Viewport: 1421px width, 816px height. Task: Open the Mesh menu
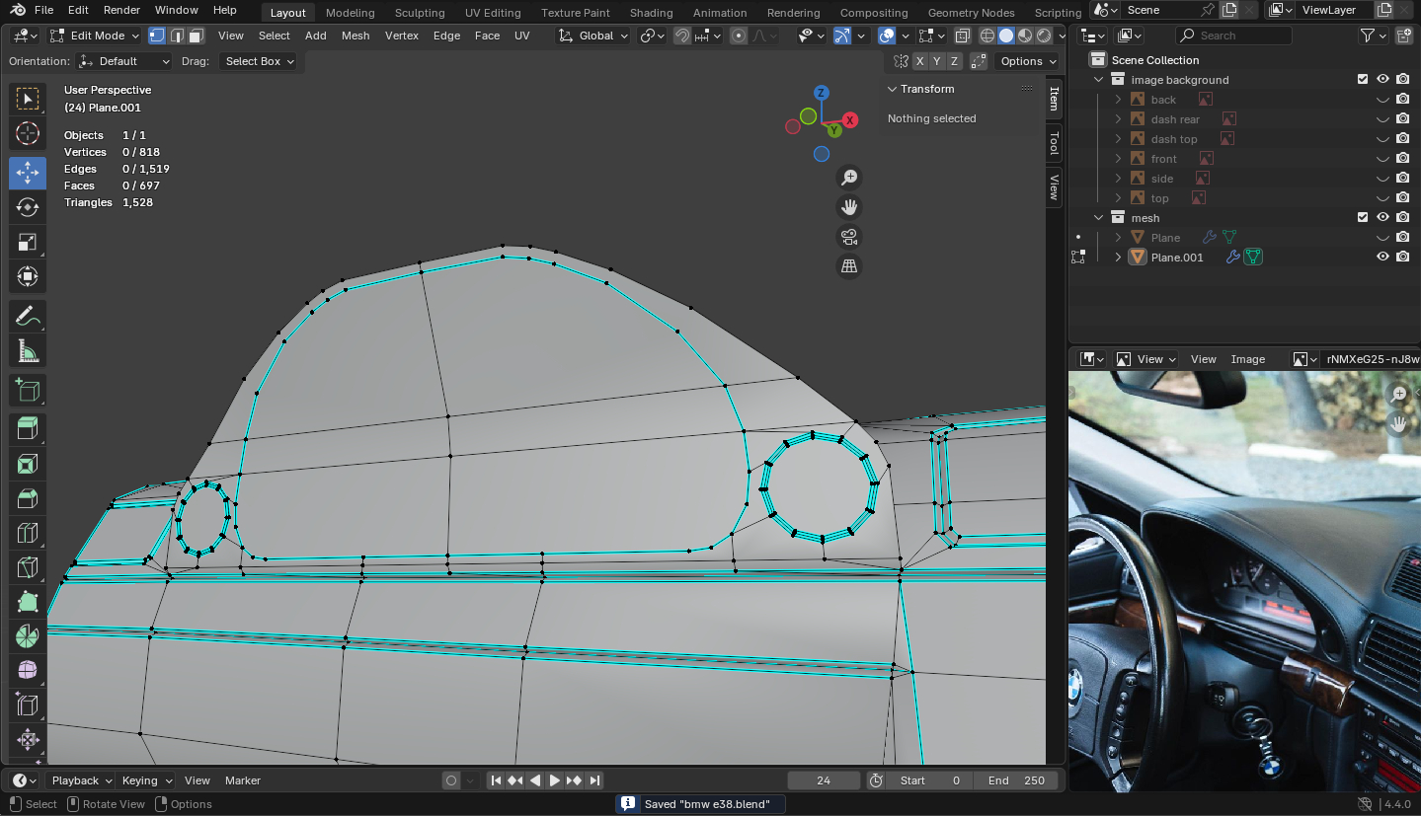(x=355, y=36)
